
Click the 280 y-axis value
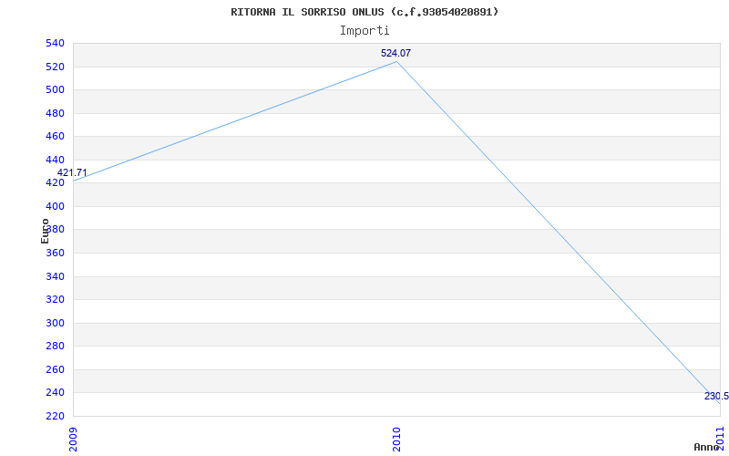click(x=55, y=347)
